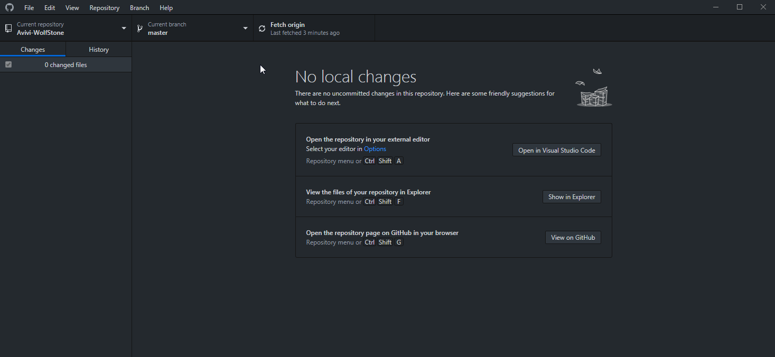Screen dimensions: 775x357
Task: Click the Show in Explorer button
Action: point(572,196)
